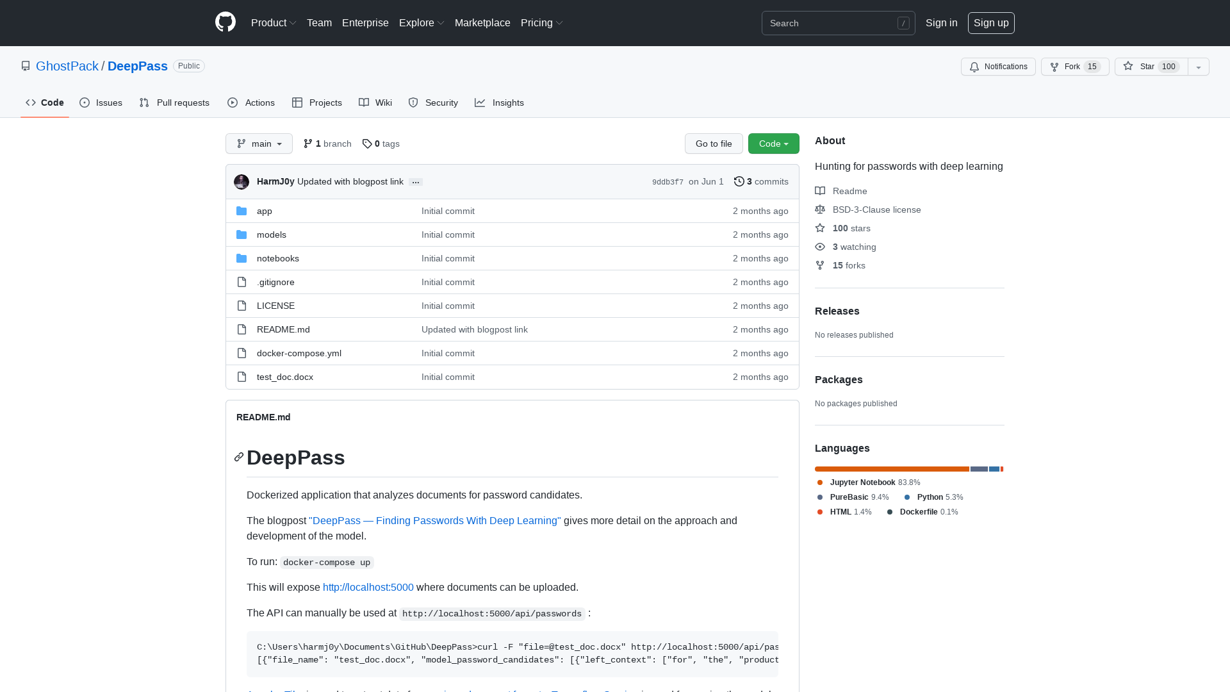Click the .gitignore file icon
The width and height of the screenshot is (1230, 692).
coord(242,282)
